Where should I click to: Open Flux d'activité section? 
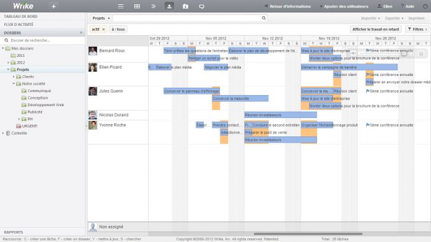click(19, 25)
